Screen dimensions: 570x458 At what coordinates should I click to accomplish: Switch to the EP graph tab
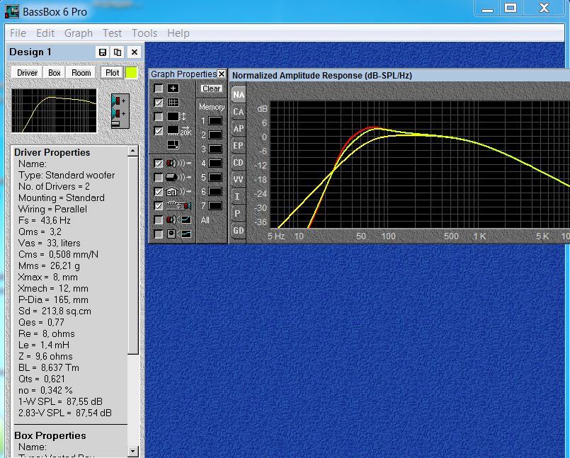[x=239, y=146]
